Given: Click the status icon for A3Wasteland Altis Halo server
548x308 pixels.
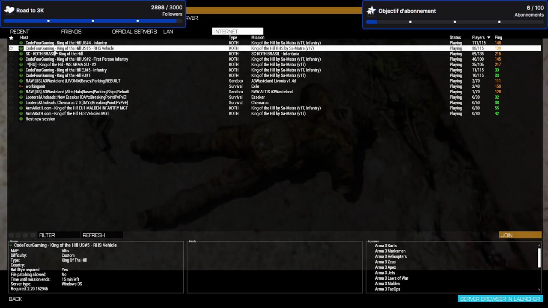Looking at the screenshot, I should tap(21, 92).
